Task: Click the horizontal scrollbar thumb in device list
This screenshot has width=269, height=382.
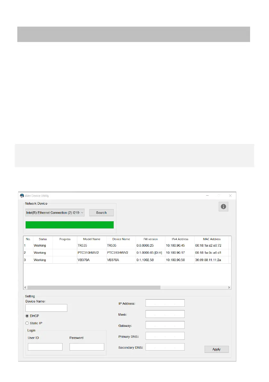Action: coord(94,287)
